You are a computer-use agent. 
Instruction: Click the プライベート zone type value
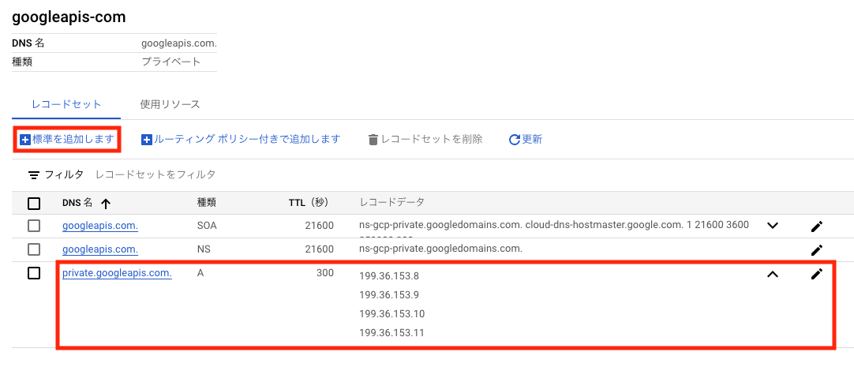tap(171, 62)
